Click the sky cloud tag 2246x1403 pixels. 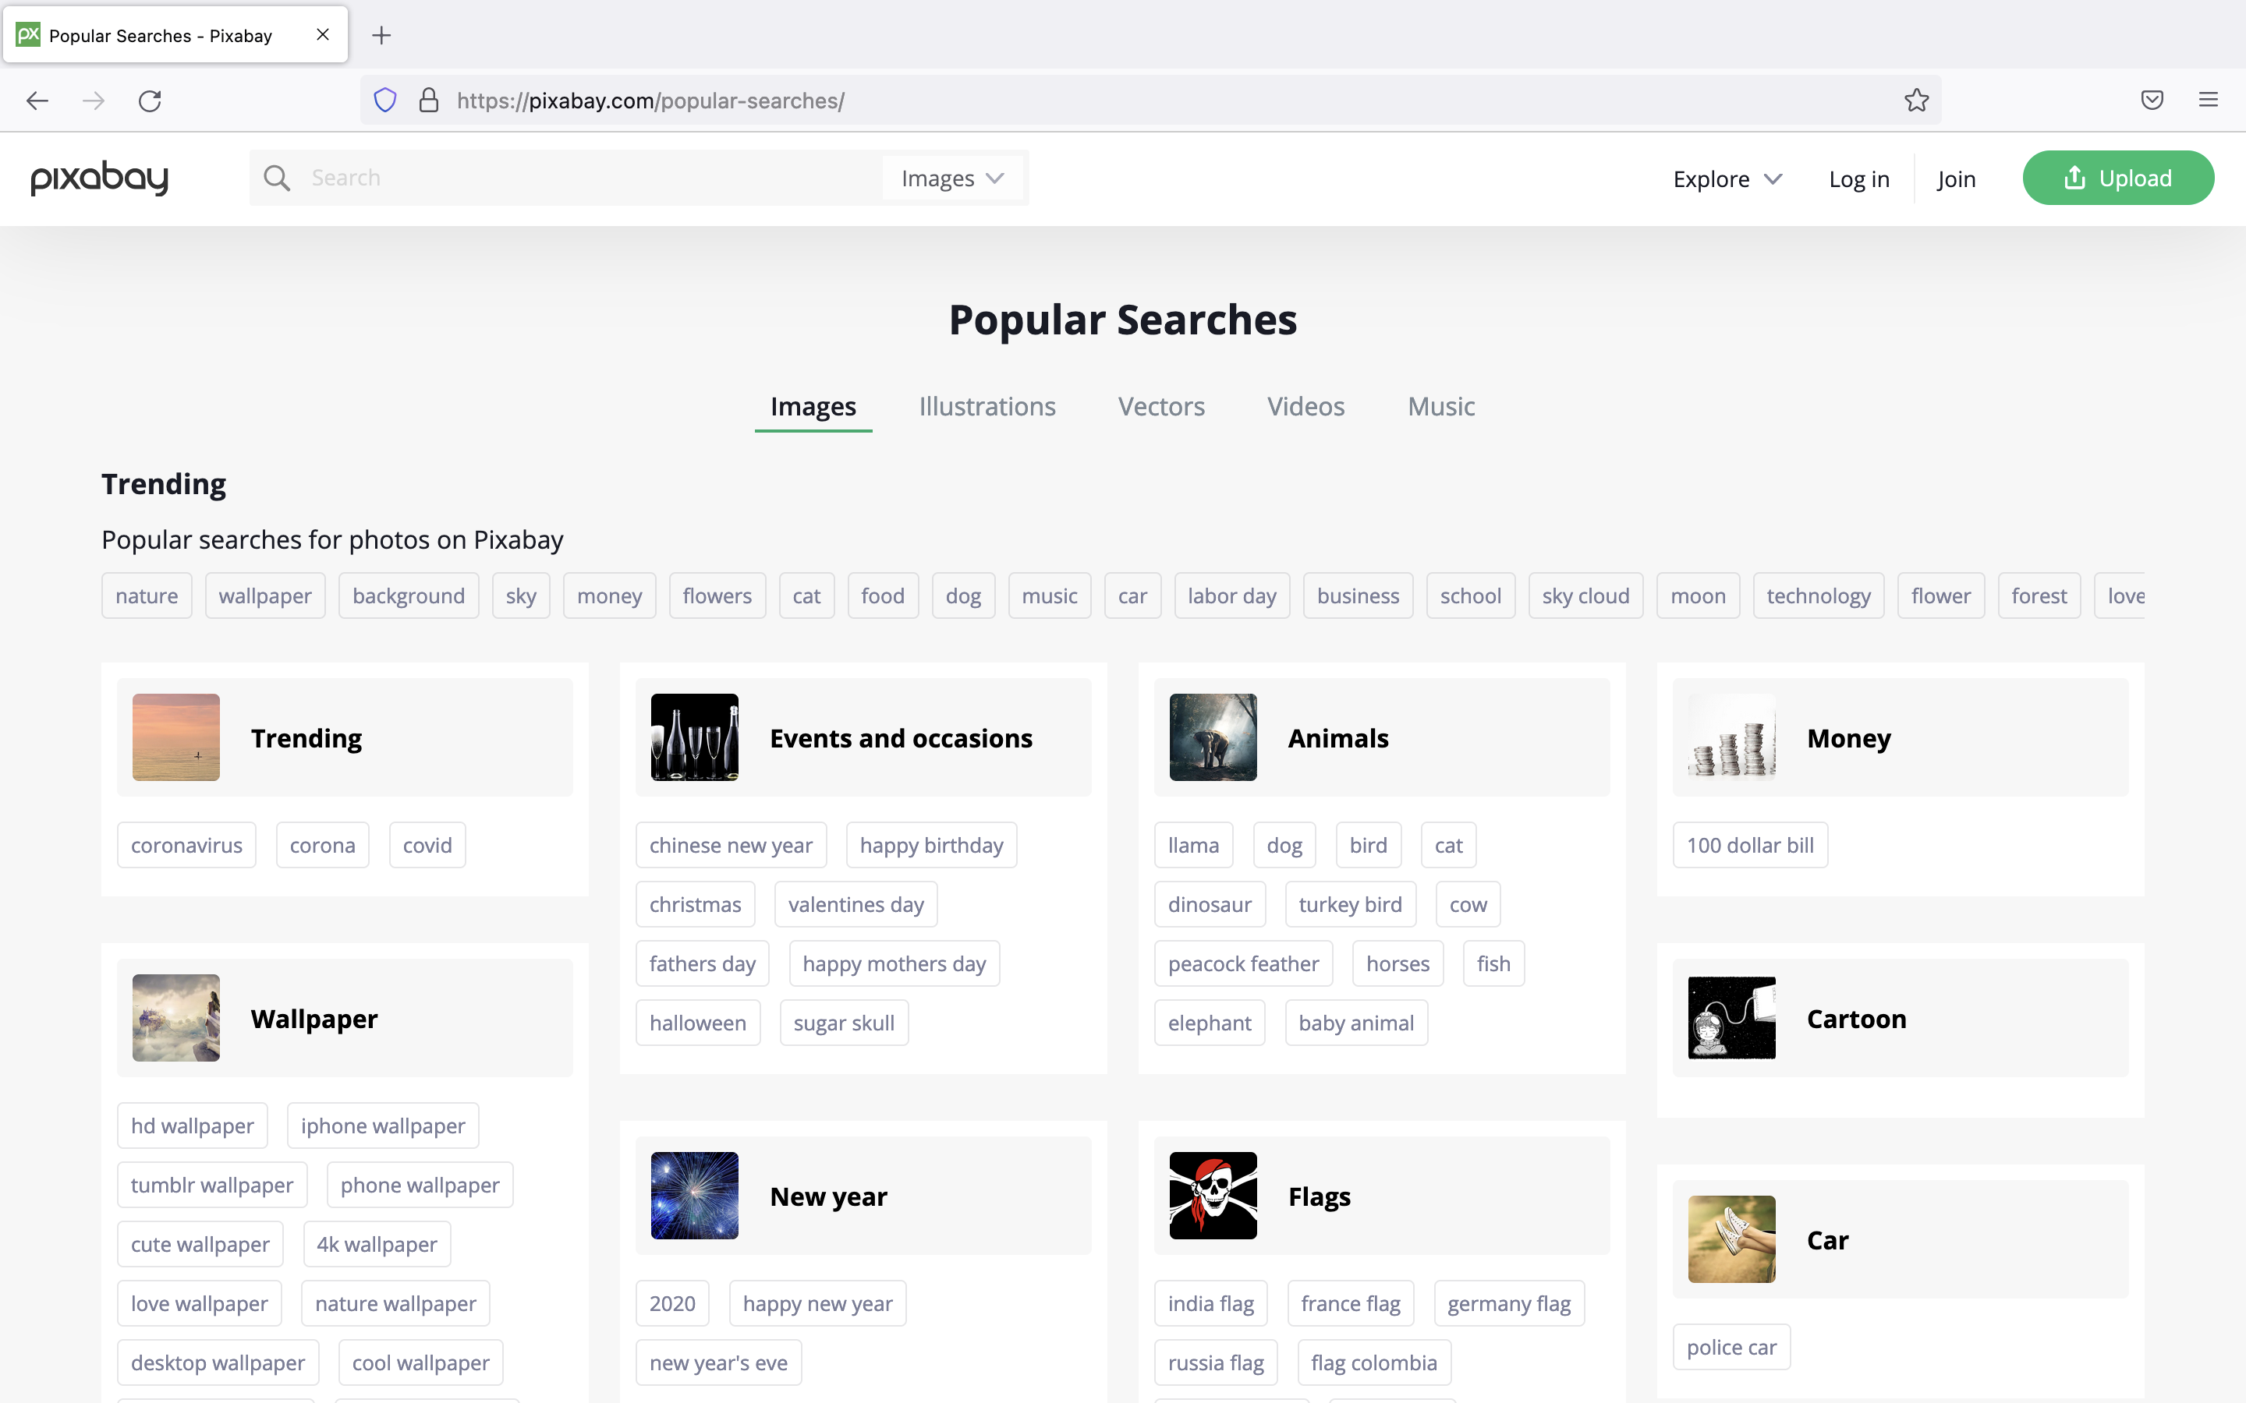click(x=1585, y=595)
